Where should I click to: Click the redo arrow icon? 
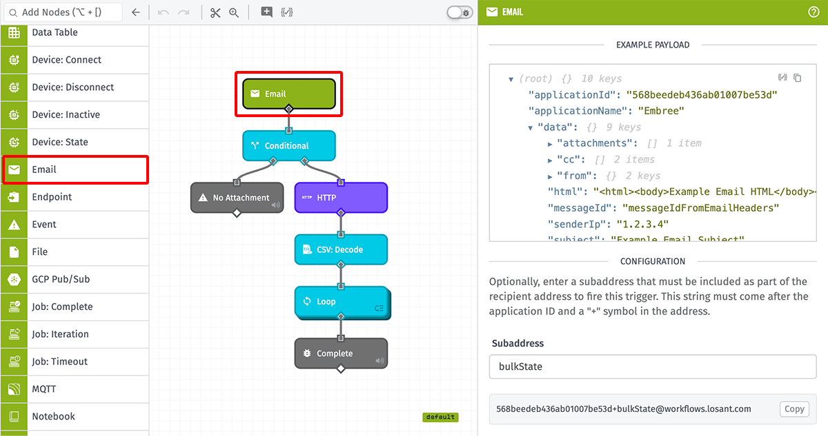tap(184, 12)
